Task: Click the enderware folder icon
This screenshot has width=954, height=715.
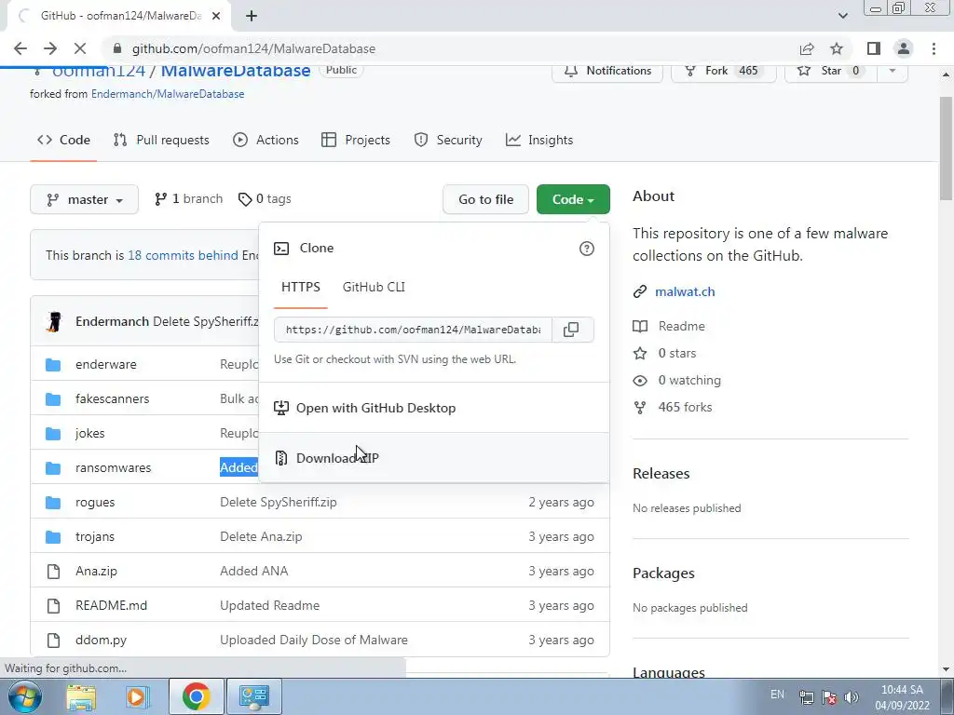Action: [53, 365]
